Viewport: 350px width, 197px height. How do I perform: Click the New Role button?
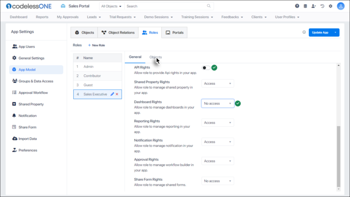pos(97,45)
